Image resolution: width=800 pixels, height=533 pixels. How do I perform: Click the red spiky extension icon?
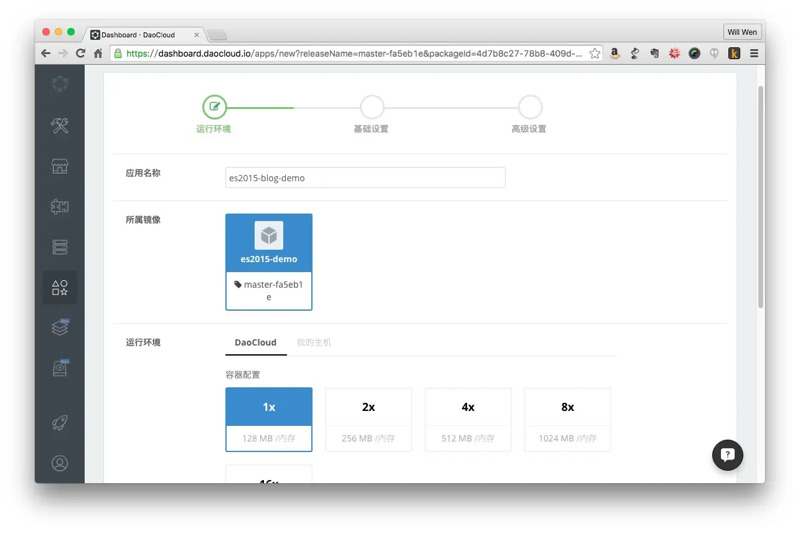pyautogui.click(x=674, y=54)
